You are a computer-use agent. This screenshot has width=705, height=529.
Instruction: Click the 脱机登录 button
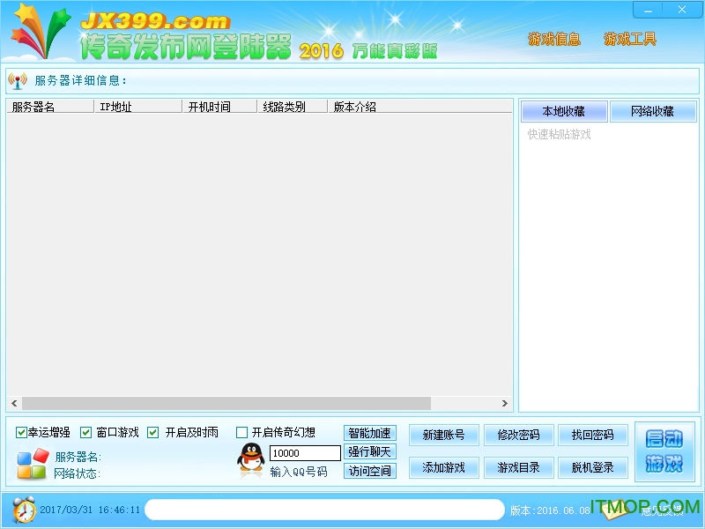coord(592,468)
